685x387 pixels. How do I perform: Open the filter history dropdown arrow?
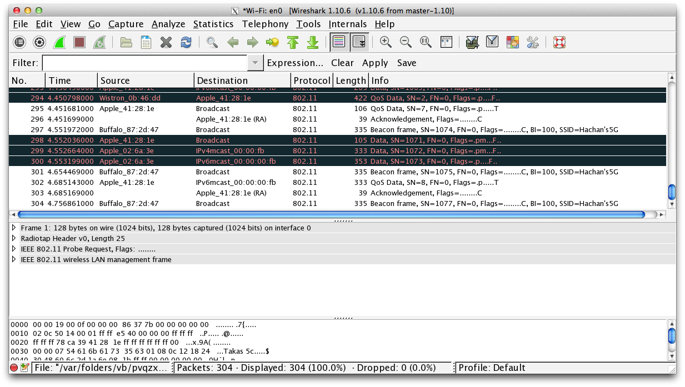[x=255, y=63]
